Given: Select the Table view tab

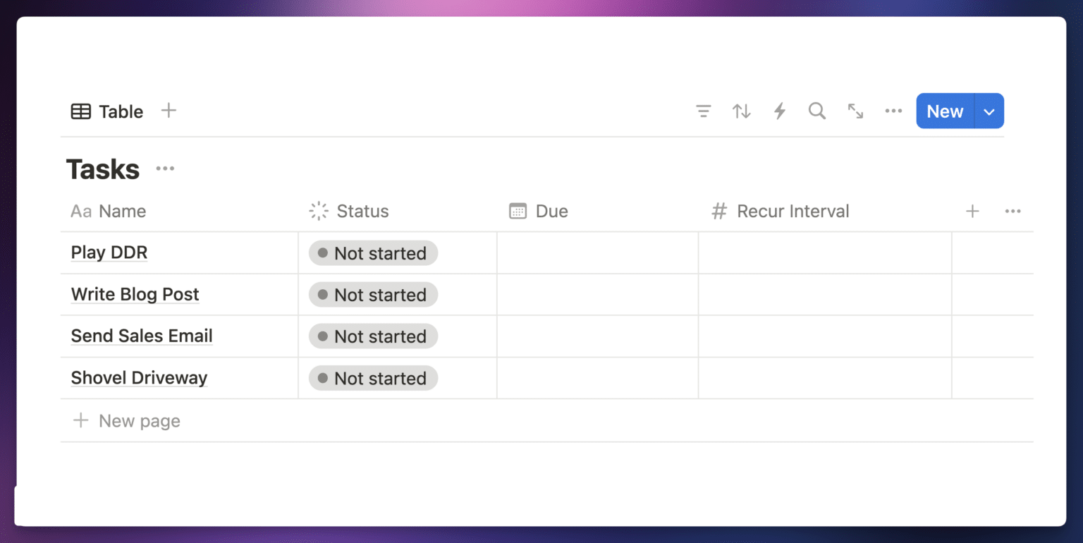Looking at the screenshot, I should tap(106, 111).
